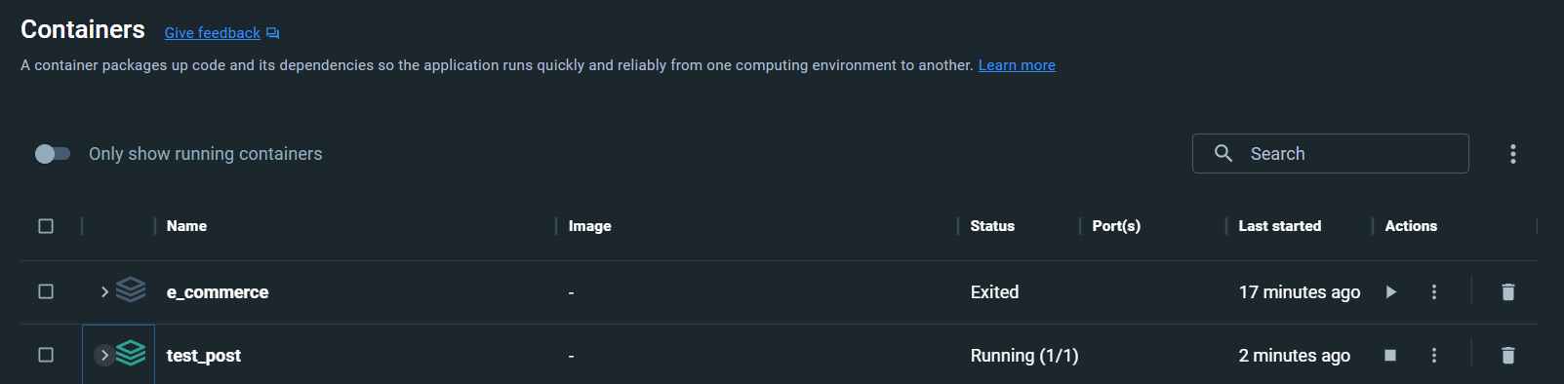Open more actions menu for e_commerce
1564x384 pixels.
pyautogui.click(x=1434, y=292)
